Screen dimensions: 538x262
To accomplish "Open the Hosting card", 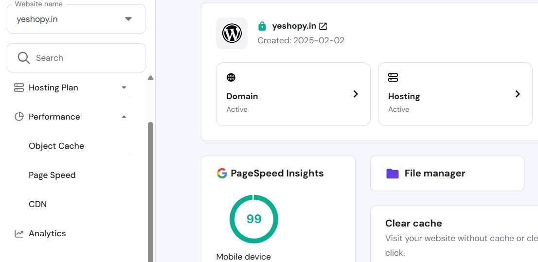I will (455, 94).
